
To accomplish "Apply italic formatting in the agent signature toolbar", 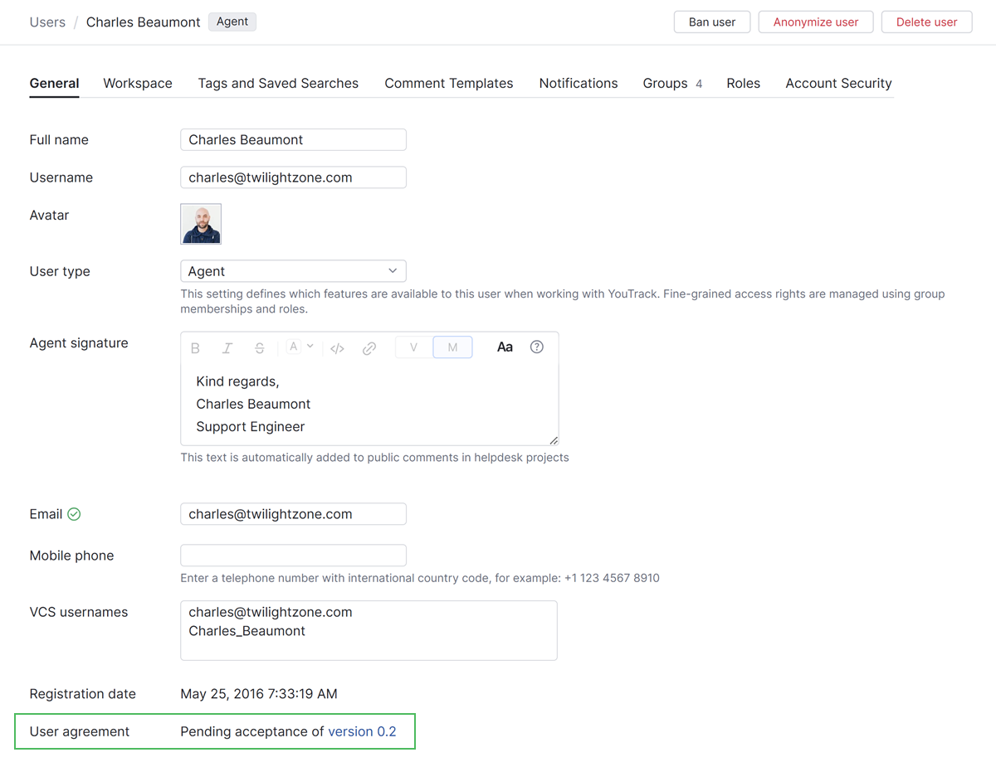I will [x=227, y=347].
